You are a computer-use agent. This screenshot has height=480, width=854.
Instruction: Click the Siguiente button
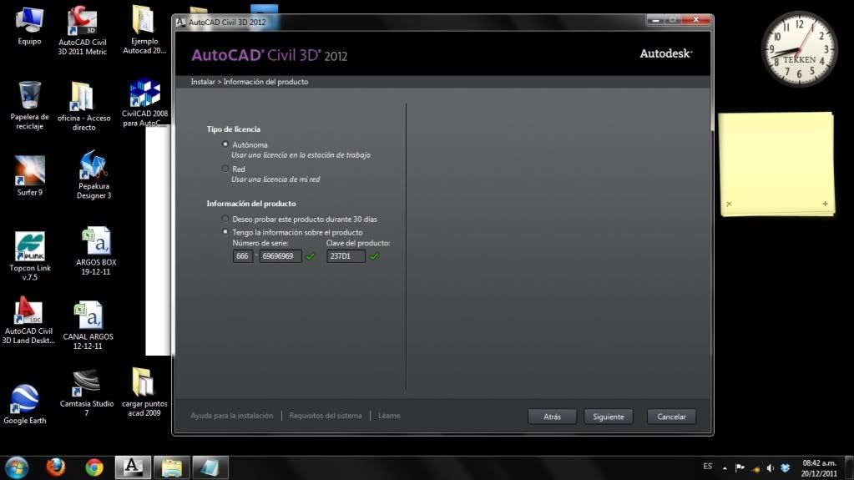(609, 417)
